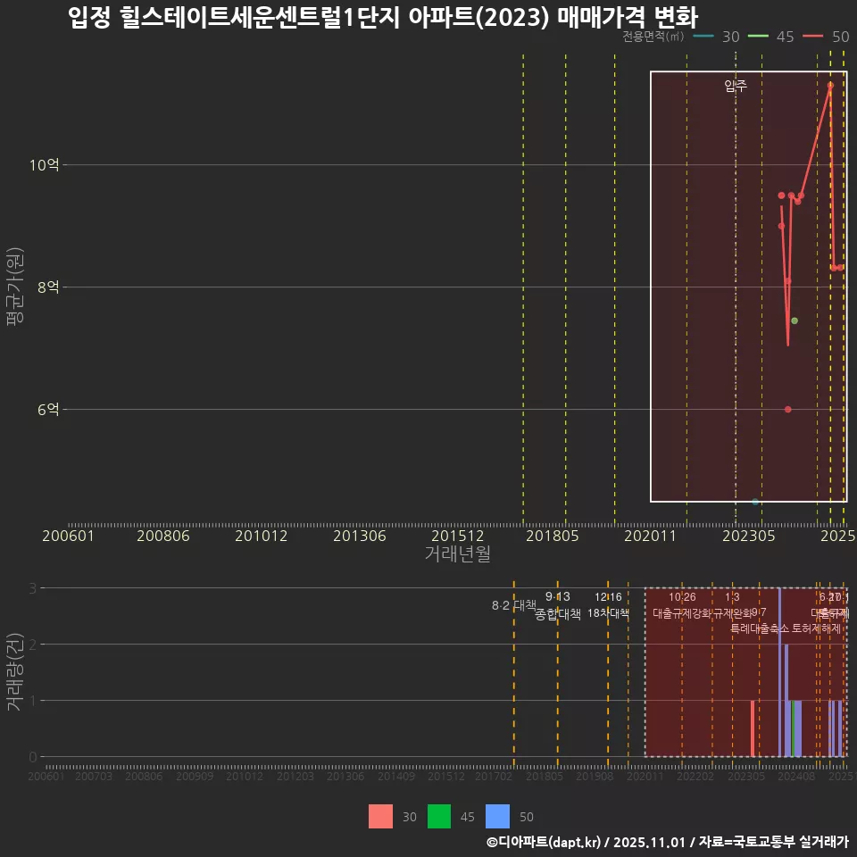Click the teal 30㎡ data point near chart bottom
This screenshot has width=857, height=857.
point(755,502)
